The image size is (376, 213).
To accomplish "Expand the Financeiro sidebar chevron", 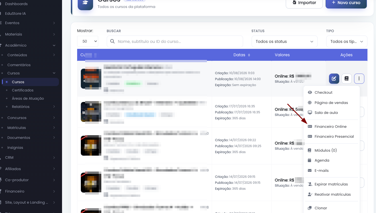I will (54, 191).
